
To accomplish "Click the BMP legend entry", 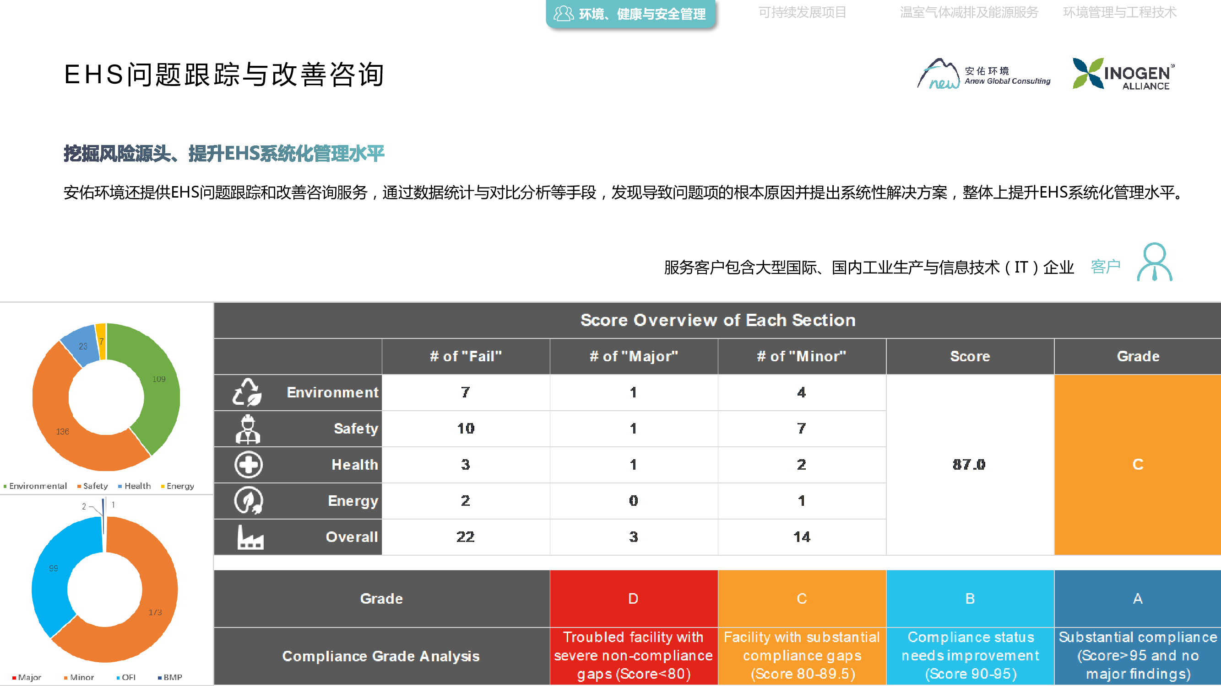I will pyautogui.click(x=170, y=677).
